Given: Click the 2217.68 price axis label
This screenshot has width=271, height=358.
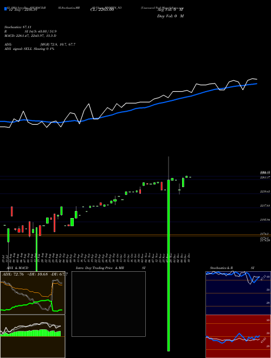Looking at the screenshot, I should click(x=265, y=206).
